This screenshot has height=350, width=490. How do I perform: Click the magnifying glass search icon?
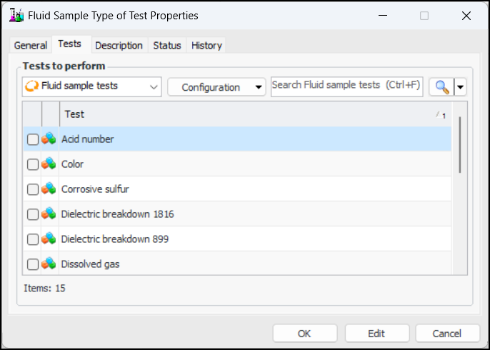pyautogui.click(x=442, y=87)
